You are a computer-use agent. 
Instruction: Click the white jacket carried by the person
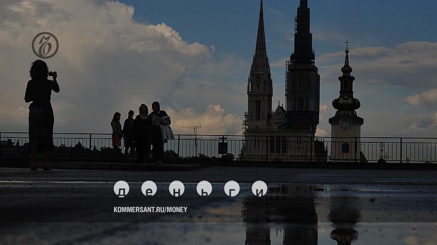pos(167,131)
